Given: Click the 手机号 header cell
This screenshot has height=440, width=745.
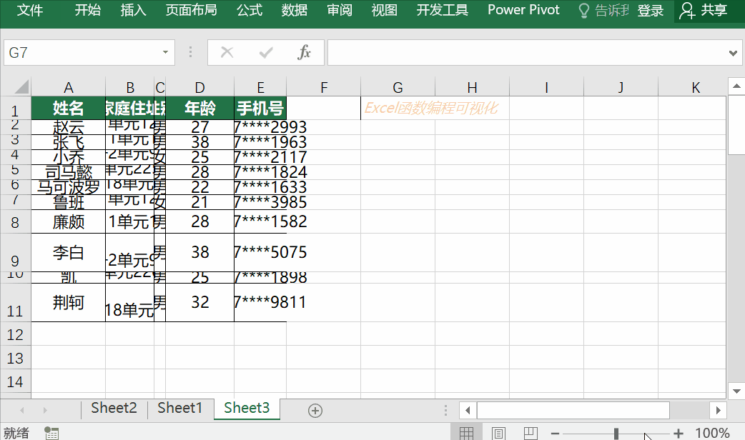Looking at the screenshot, I should tap(260, 109).
